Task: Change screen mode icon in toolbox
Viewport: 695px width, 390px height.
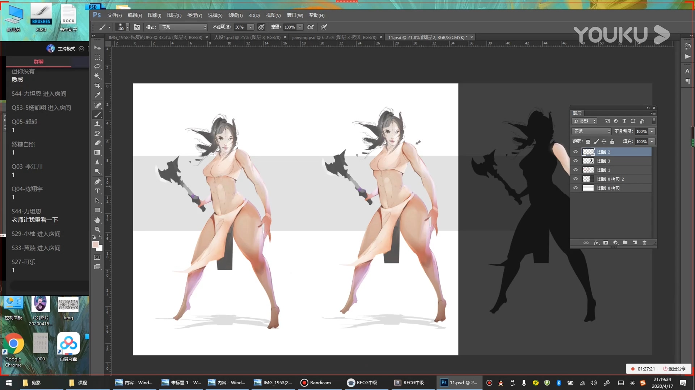Action: pyautogui.click(x=97, y=267)
